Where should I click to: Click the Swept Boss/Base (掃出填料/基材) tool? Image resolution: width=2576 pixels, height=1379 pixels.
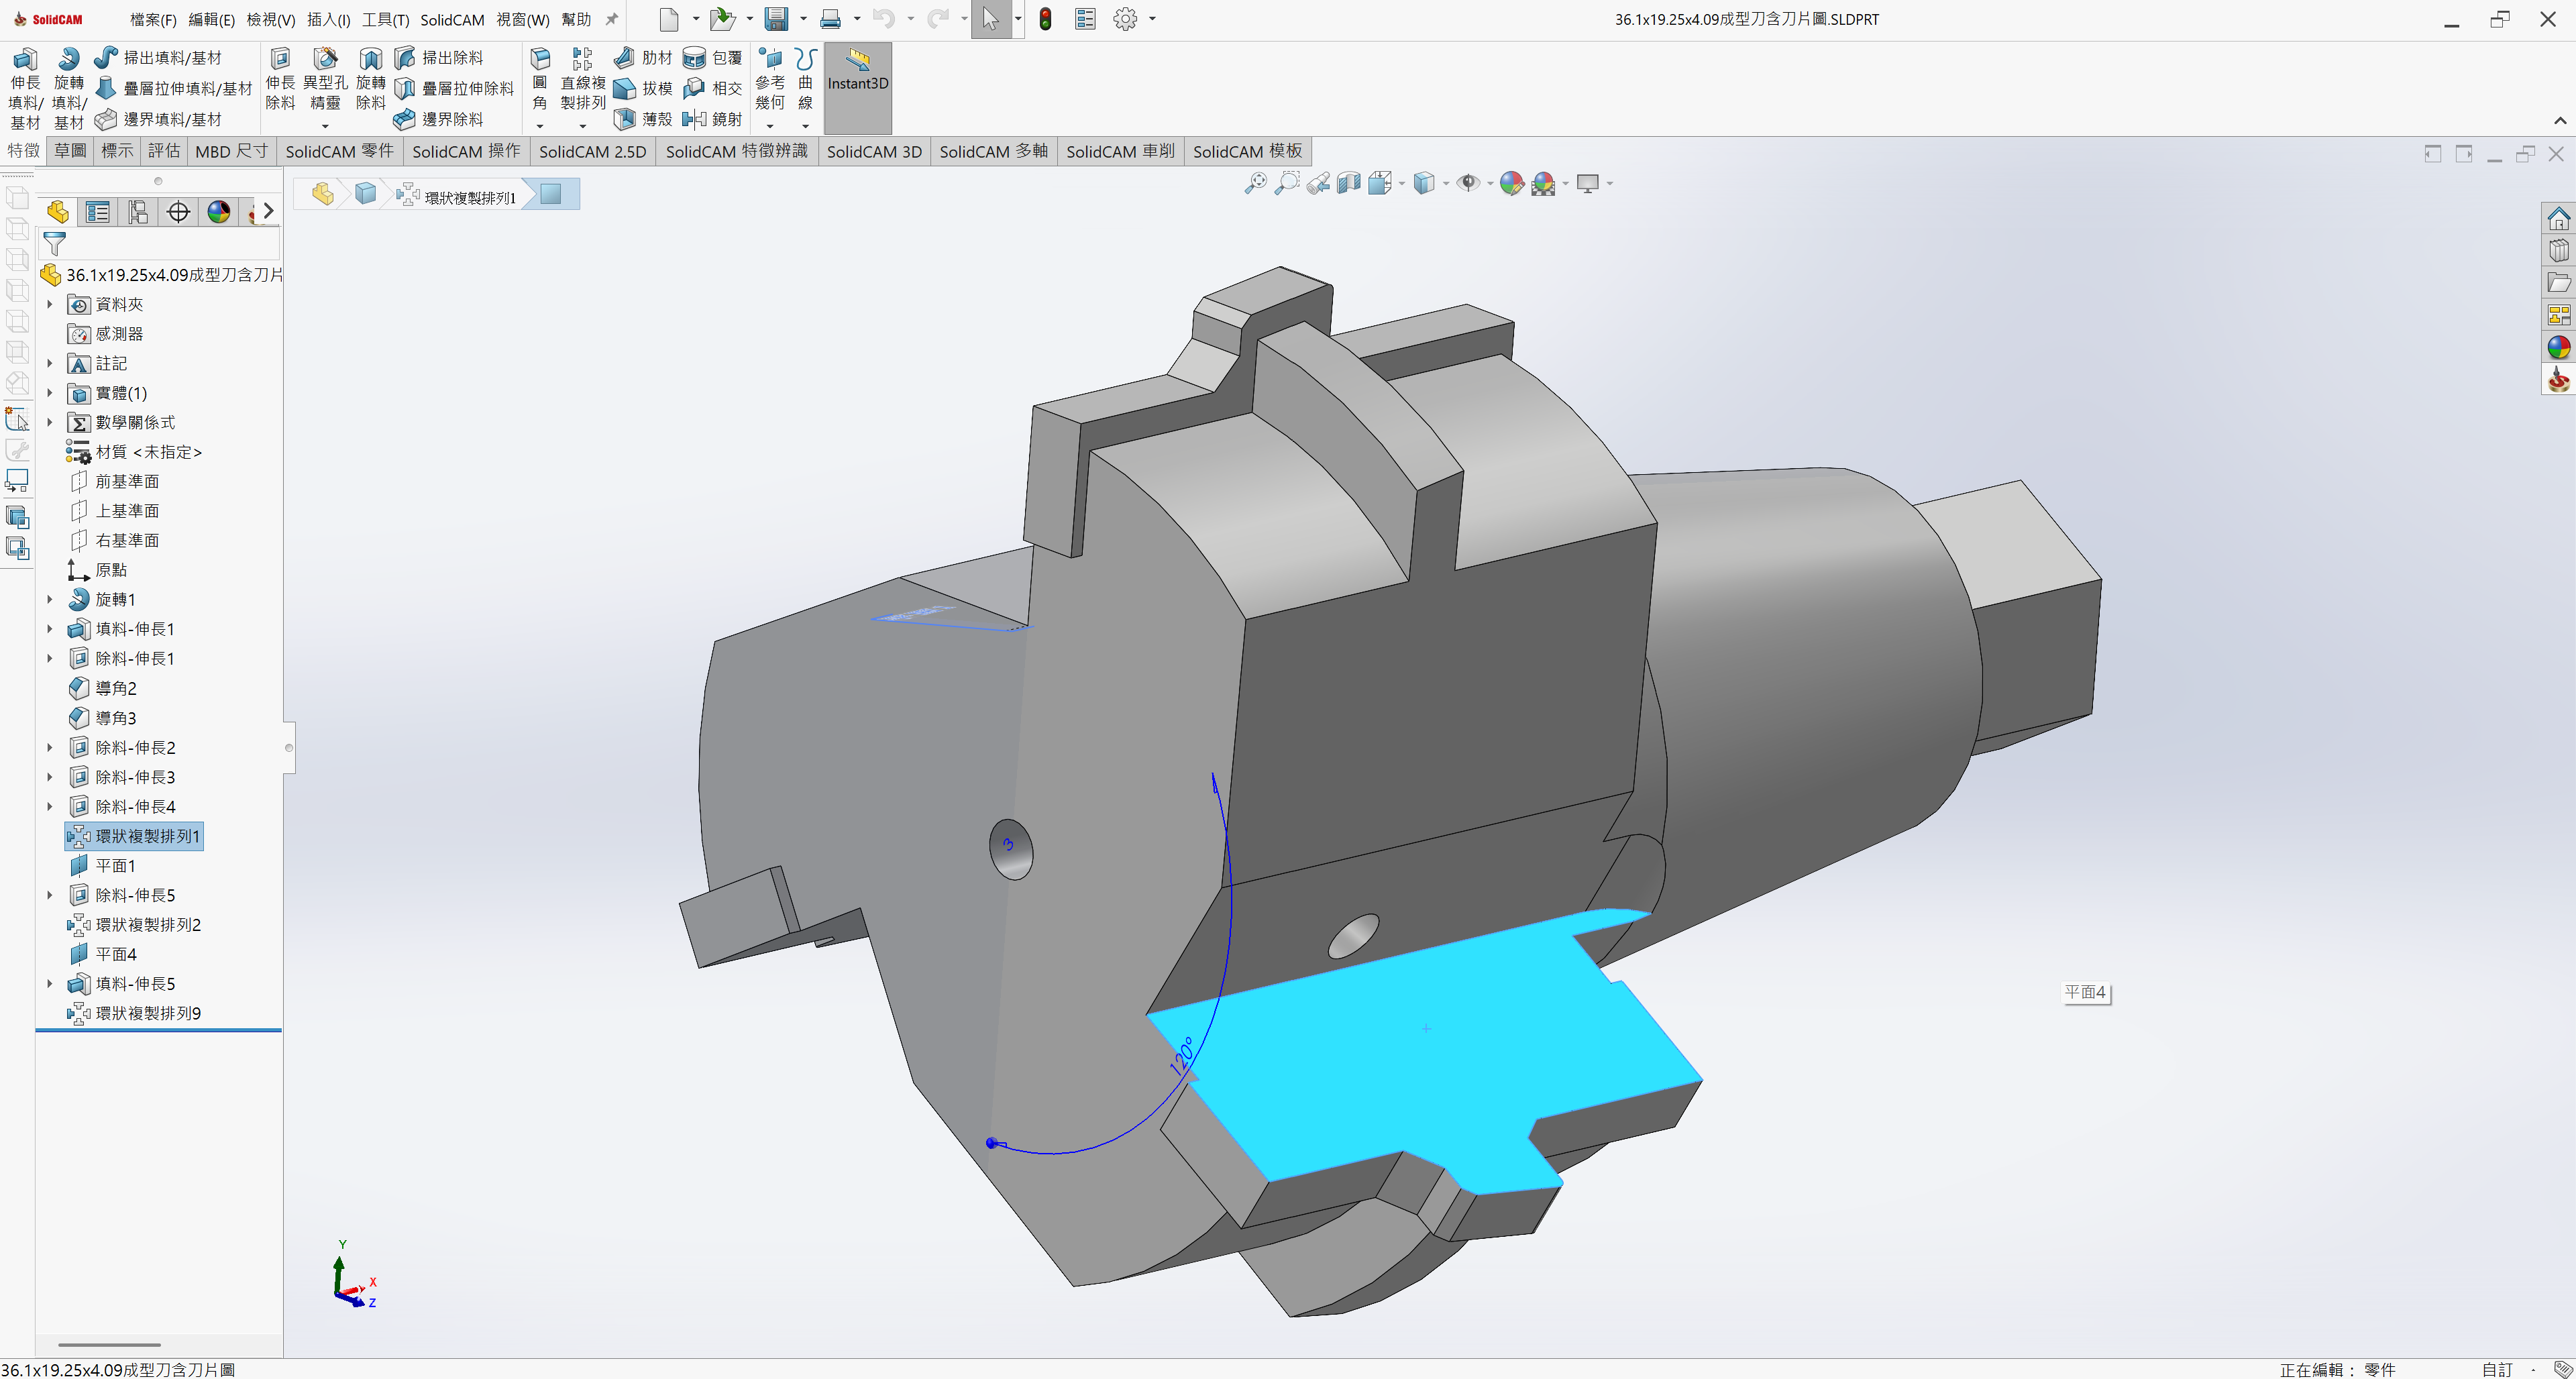click(x=158, y=58)
